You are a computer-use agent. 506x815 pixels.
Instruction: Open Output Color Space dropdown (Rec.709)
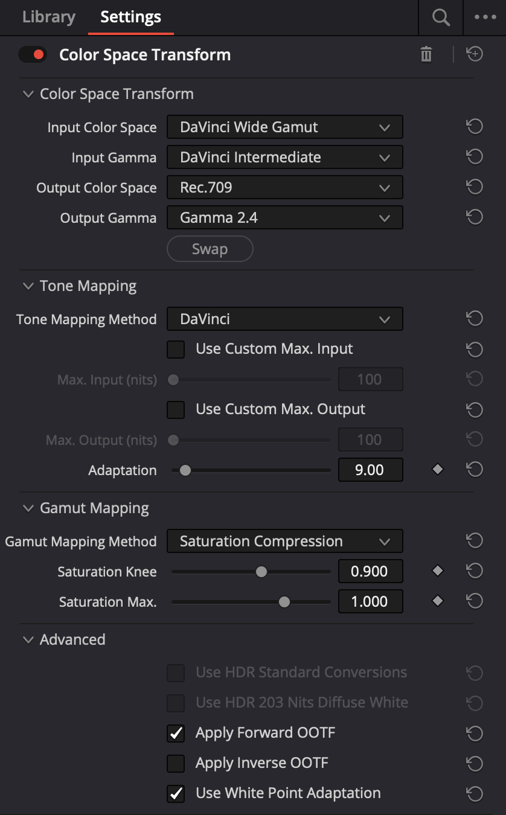[x=284, y=187]
